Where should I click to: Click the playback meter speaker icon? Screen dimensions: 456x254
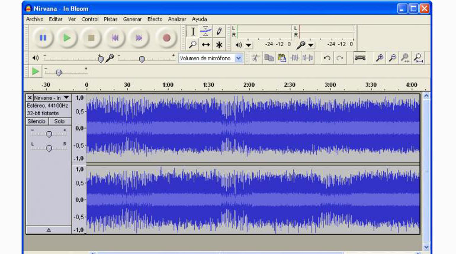tap(239, 45)
